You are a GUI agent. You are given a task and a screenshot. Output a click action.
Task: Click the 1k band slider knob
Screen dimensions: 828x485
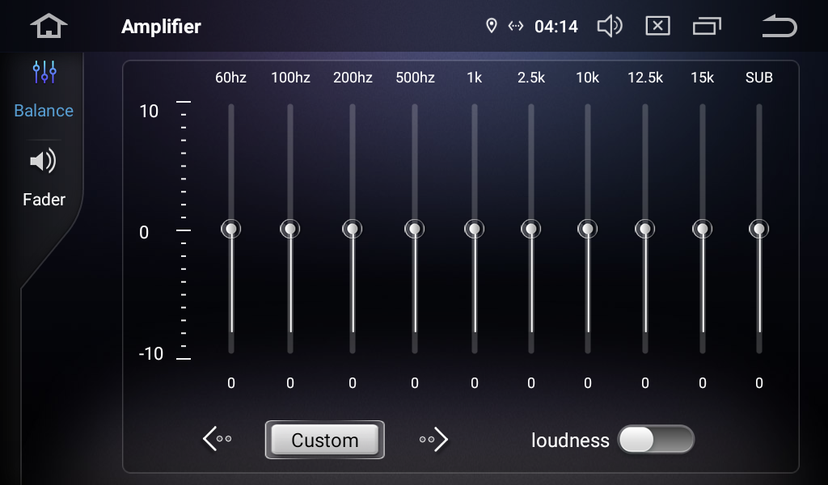(x=475, y=230)
